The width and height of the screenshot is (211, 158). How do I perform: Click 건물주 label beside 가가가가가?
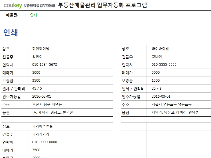(x=8, y=134)
